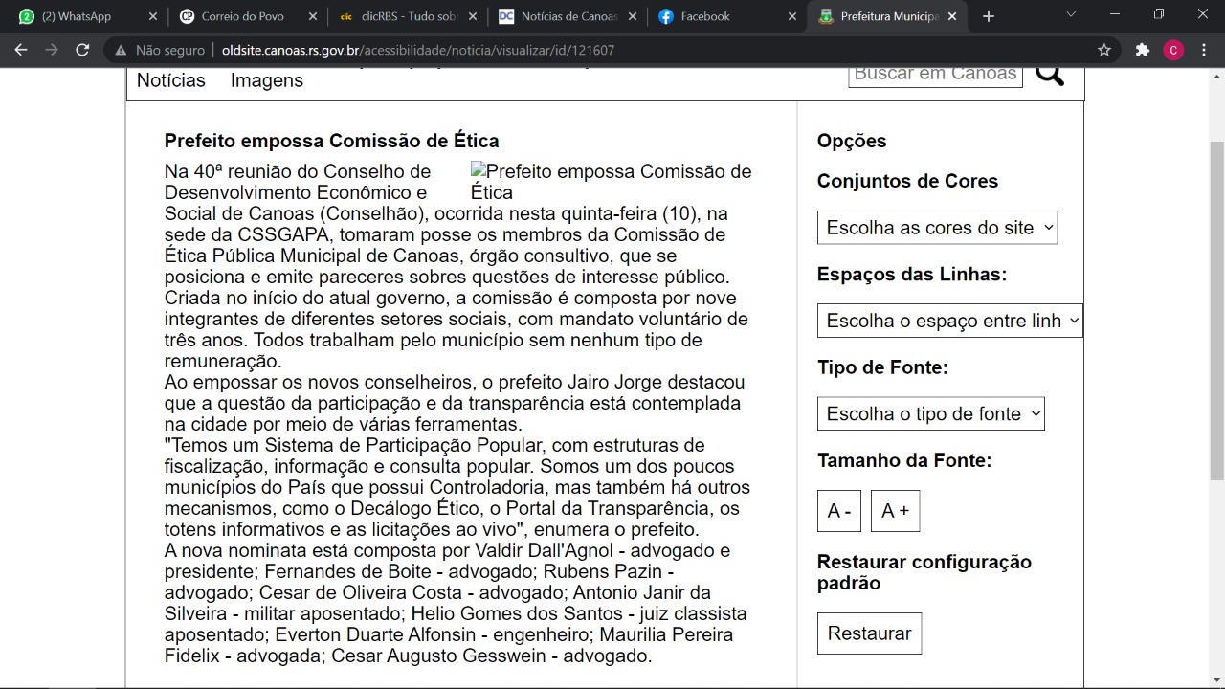Switch to the Correio do Povo tab
The image size is (1225, 689).
click(x=247, y=16)
